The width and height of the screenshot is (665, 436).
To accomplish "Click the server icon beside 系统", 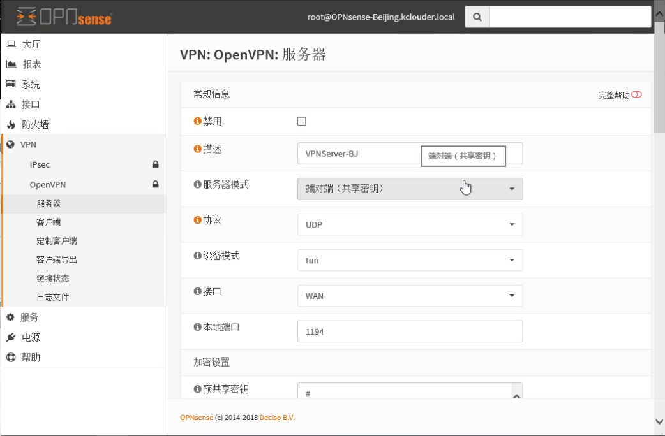I will point(11,84).
